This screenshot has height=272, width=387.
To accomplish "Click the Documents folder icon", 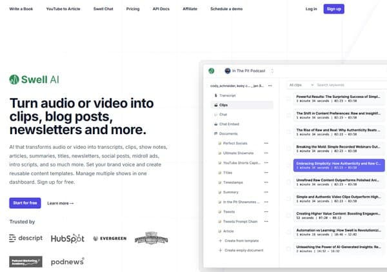I will click(x=215, y=133).
